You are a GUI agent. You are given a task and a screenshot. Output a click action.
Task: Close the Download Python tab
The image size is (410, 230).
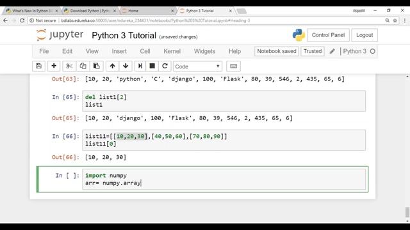[x=115, y=11]
